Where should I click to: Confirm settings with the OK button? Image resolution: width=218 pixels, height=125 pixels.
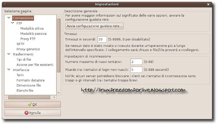(x=32, y=104)
